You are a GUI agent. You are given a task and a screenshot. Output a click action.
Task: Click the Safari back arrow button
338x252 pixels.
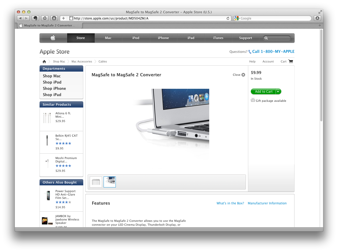pos(20,18)
